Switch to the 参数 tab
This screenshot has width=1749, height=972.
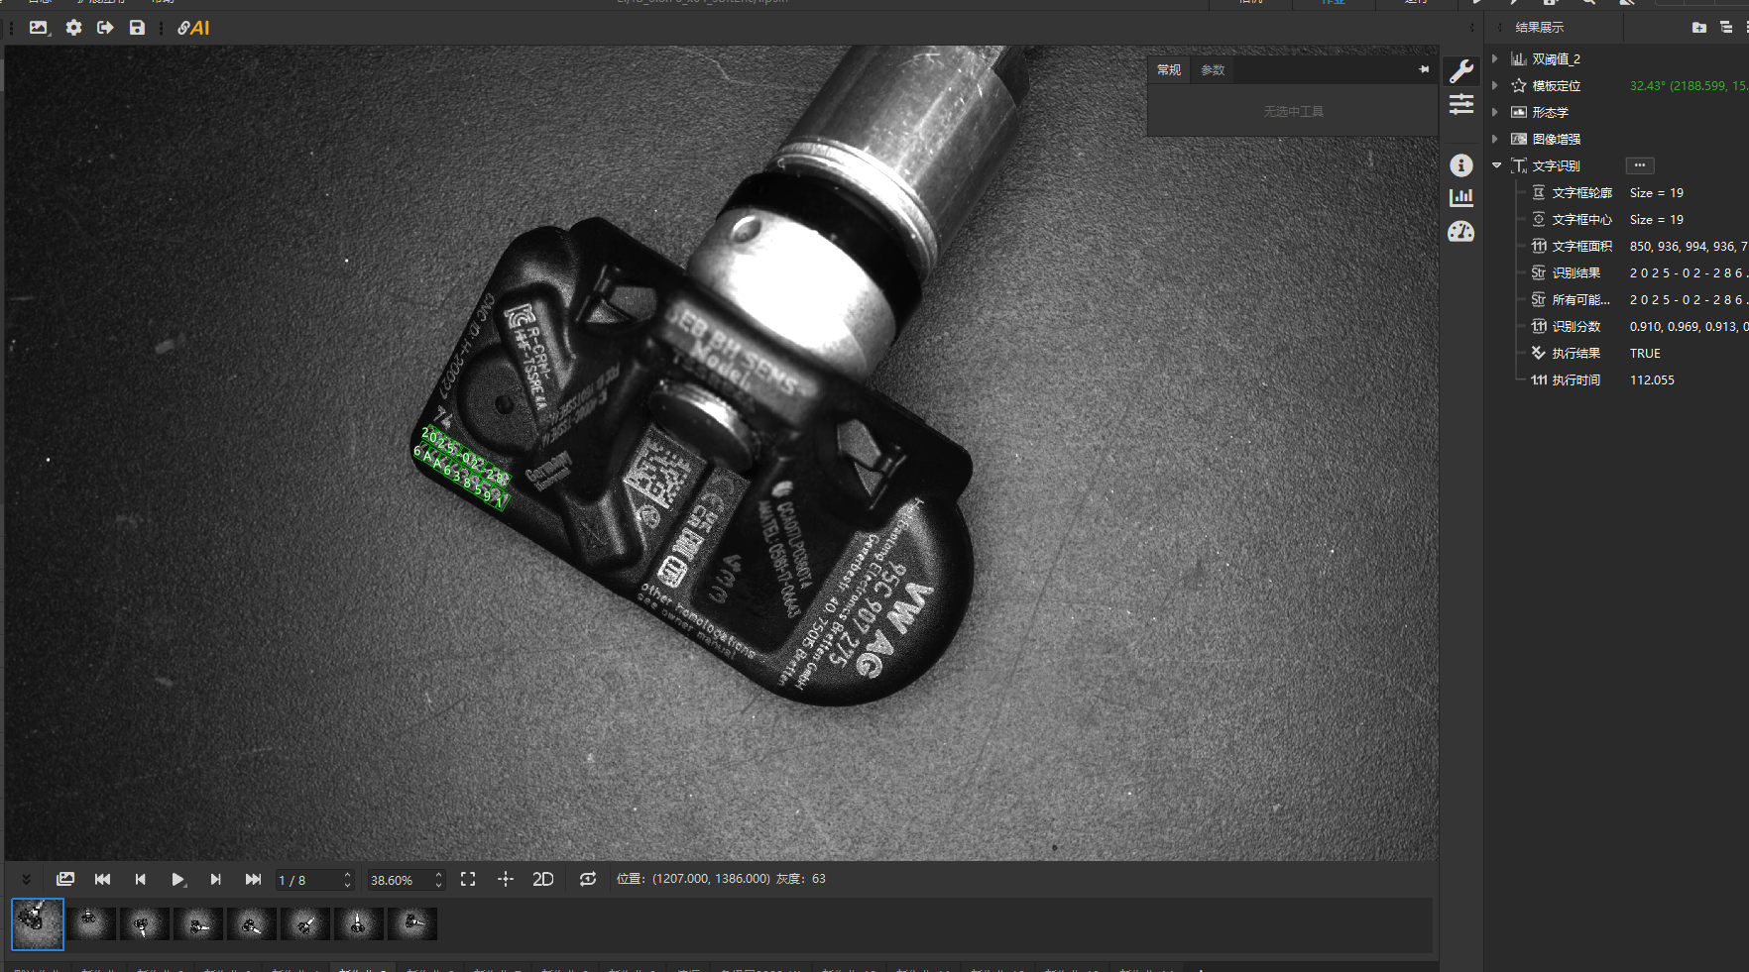coord(1213,70)
